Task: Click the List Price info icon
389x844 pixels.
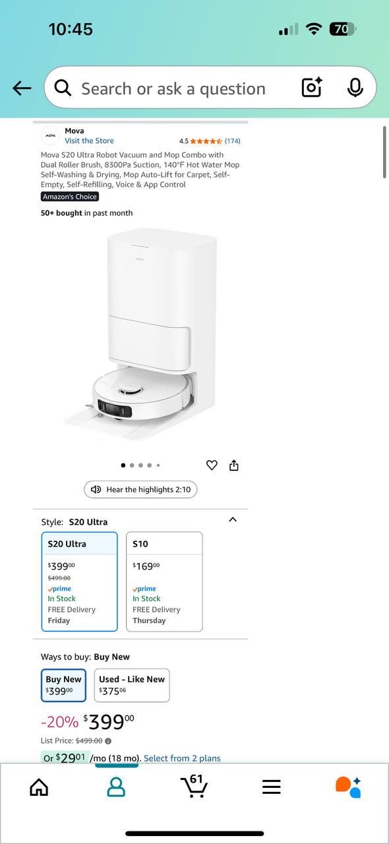Action: (x=108, y=741)
